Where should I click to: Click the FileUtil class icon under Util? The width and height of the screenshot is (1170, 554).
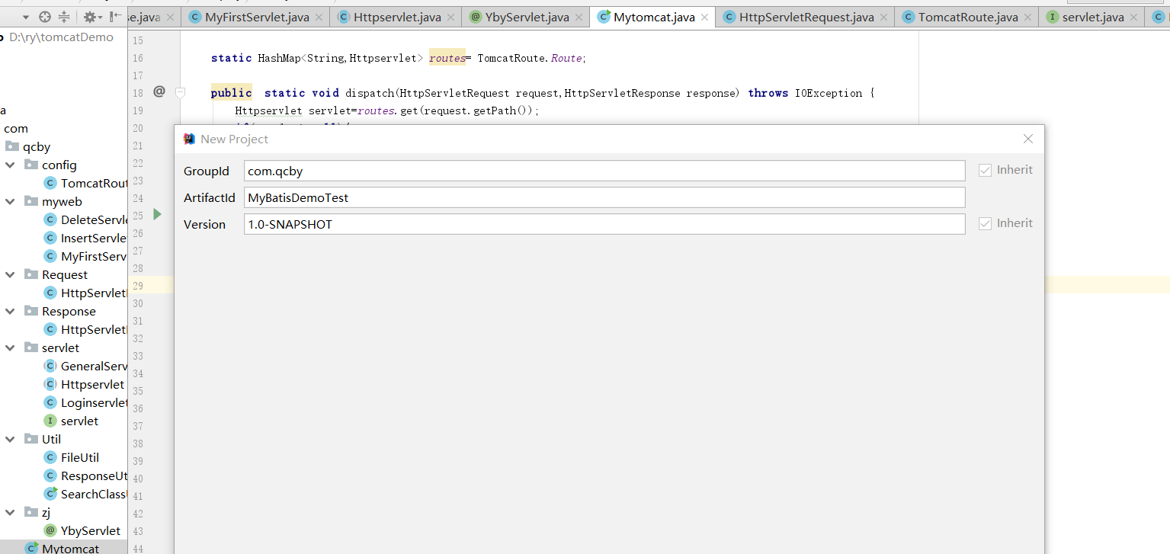[50, 457]
